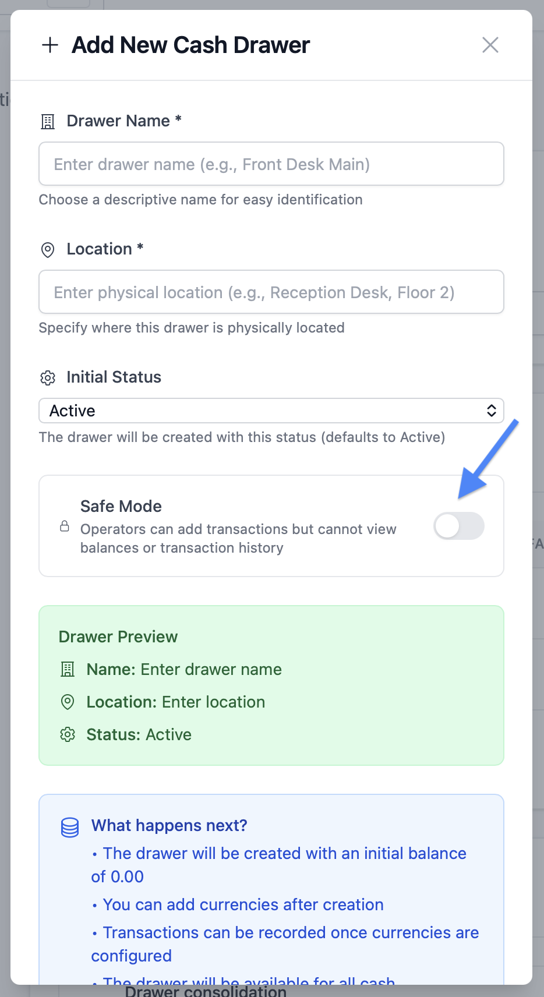This screenshot has height=997, width=544.
Task: Click the Initial Status label text
Action: pos(114,377)
